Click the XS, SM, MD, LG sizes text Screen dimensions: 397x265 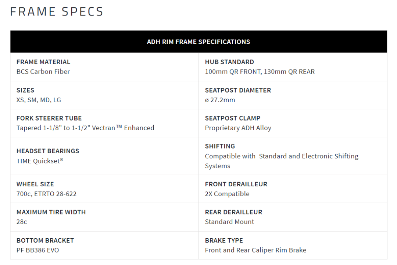39,100
